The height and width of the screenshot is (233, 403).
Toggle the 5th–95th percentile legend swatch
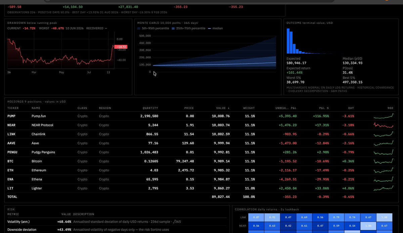(139, 28)
